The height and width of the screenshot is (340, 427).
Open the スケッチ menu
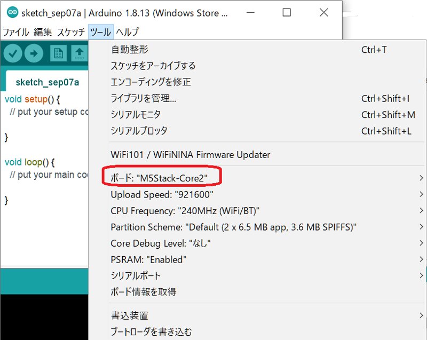click(71, 32)
